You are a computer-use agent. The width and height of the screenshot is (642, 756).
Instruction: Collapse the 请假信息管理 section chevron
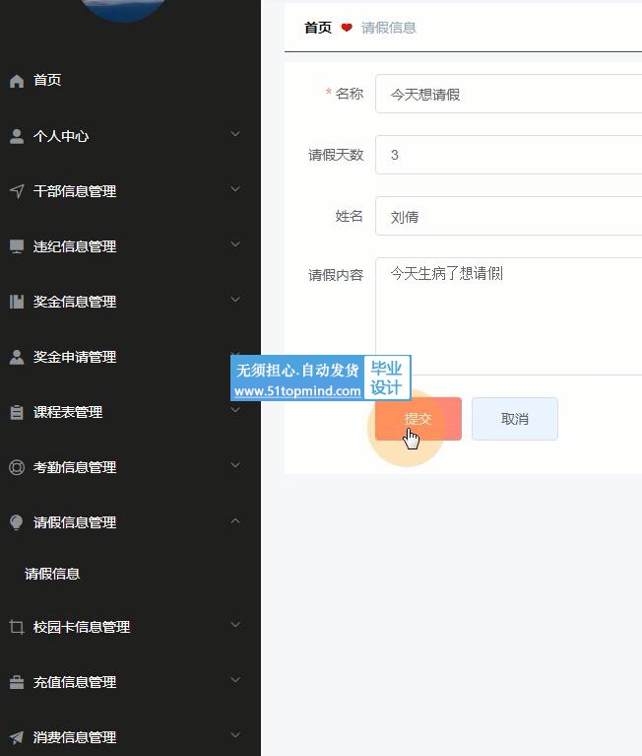click(x=234, y=520)
